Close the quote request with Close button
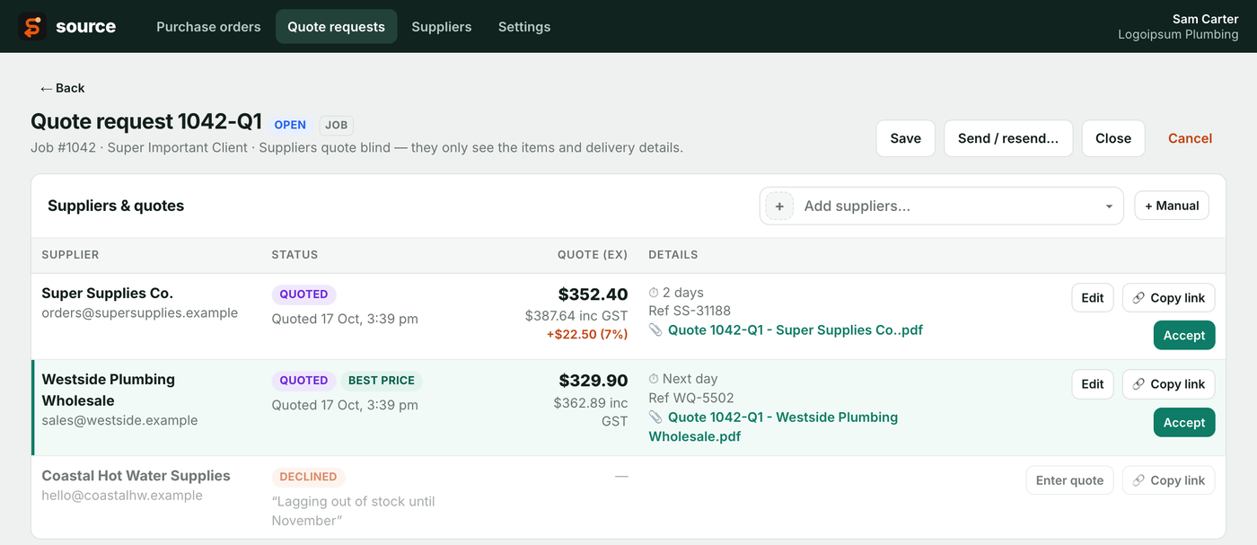Viewport: 1257px width, 545px height. coord(1113,138)
